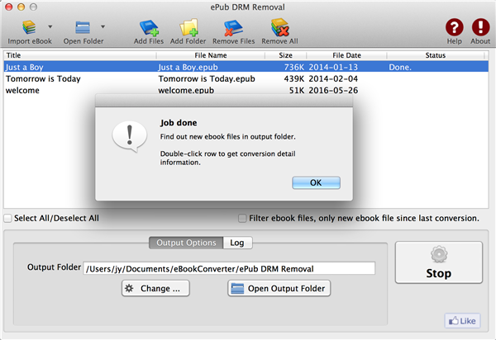The width and height of the screenshot is (496, 340).
Task: Click the folder icon on Open Output Folder
Action: tap(237, 289)
